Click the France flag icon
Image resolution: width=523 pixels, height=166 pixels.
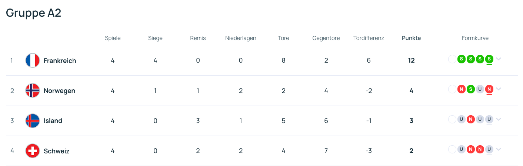33,60
